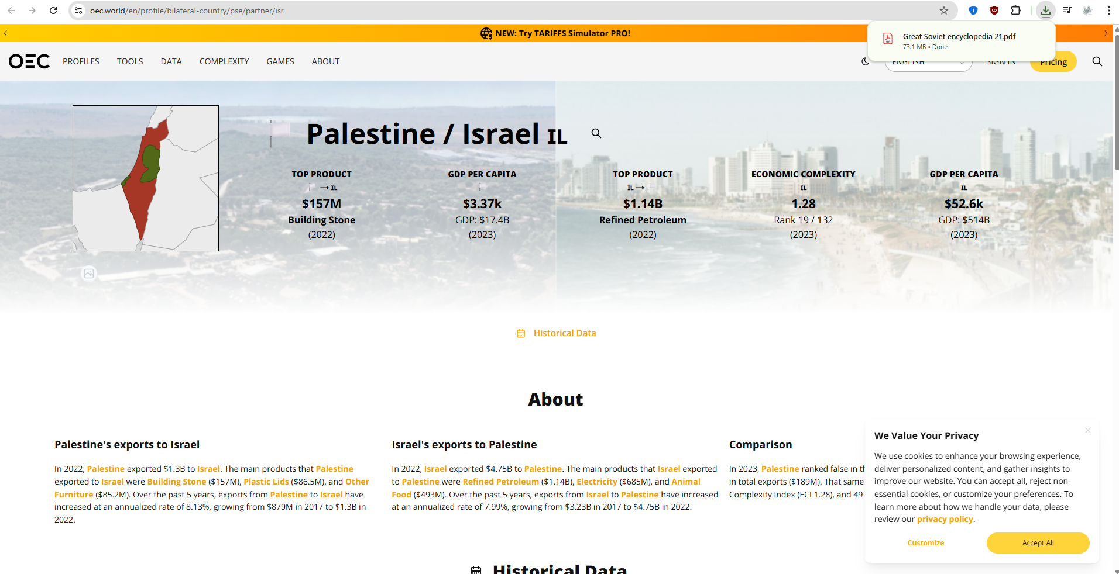The image size is (1119, 574).
Task: Open the ABOUT menu
Action: tap(325, 61)
